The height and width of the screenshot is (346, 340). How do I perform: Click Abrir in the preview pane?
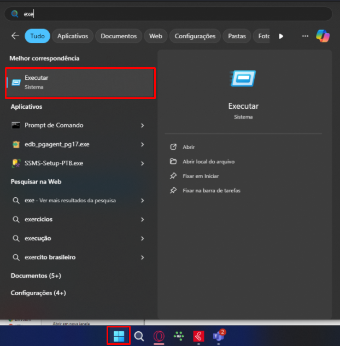(189, 147)
